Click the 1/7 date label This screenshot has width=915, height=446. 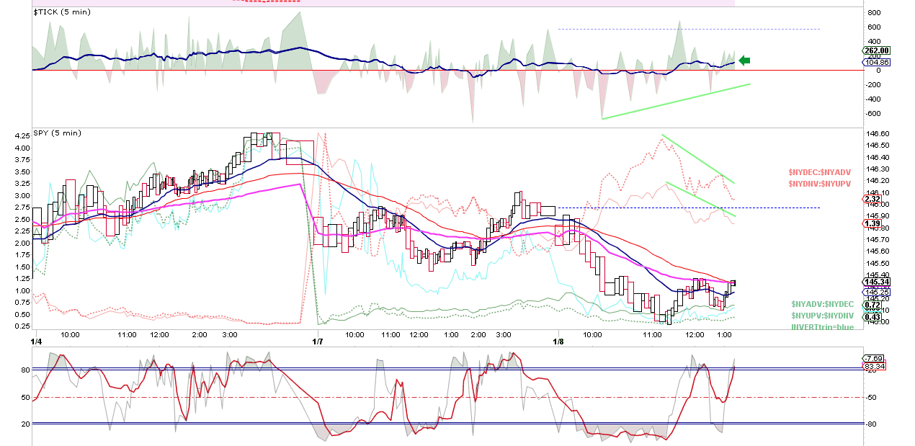319,340
